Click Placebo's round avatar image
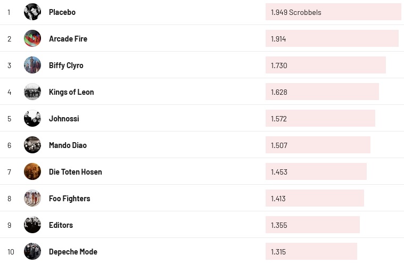Viewport: 404px width, 263px height. [x=32, y=12]
